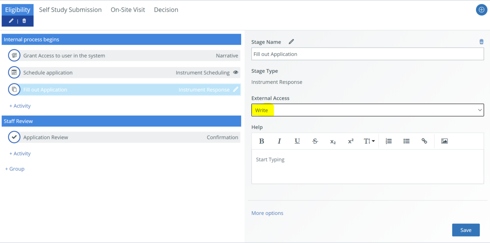The height and width of the screenshot is (243, 490).
Task: Open the text size dropdown in editor
Action: pyautogui.click(x=369, y=141)
